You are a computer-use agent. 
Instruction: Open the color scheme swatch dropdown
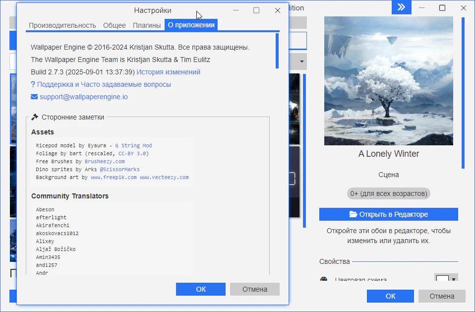point(446,279)
